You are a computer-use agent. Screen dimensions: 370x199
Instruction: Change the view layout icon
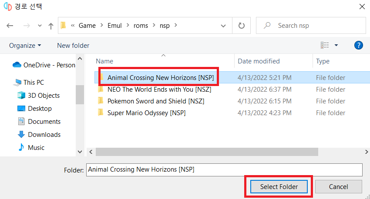click(325, 45)
